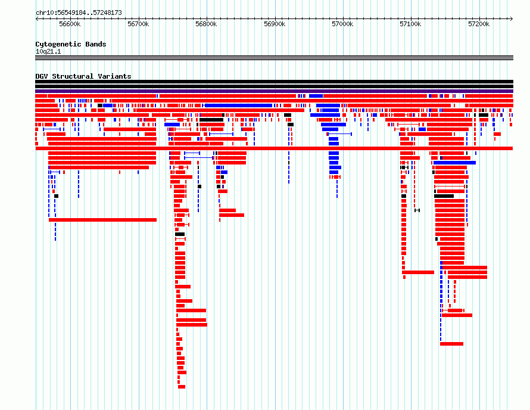Click the 56800k ruler tick label
Viewport: 530px width, 410px height.
click(206, 24)
